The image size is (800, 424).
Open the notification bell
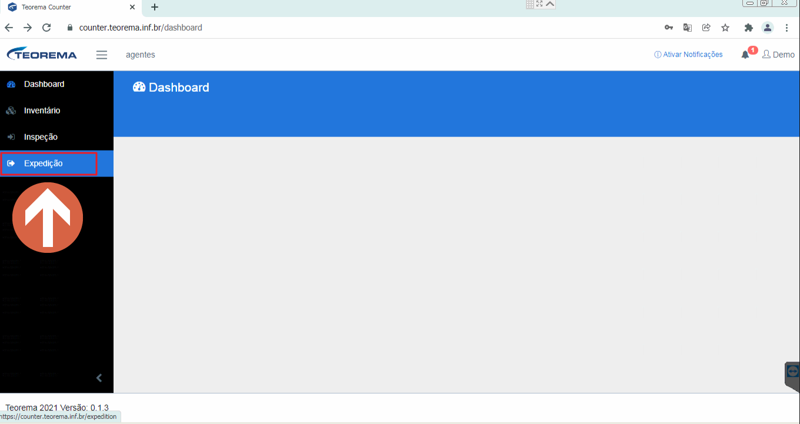pyautogui.click(x=745, y=54)
